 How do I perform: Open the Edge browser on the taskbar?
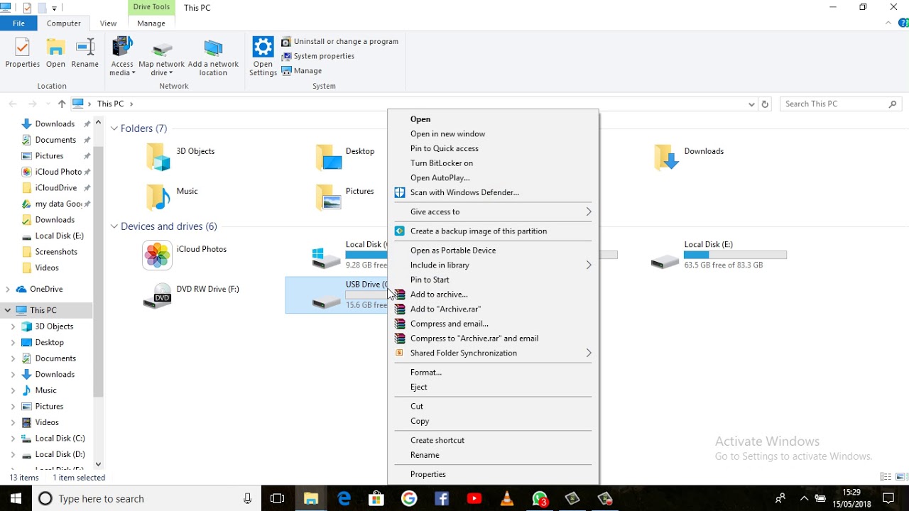[344, 499]
